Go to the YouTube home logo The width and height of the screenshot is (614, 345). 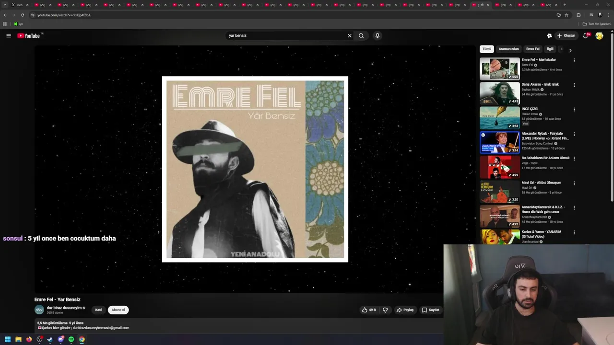[x=29, y=35]
